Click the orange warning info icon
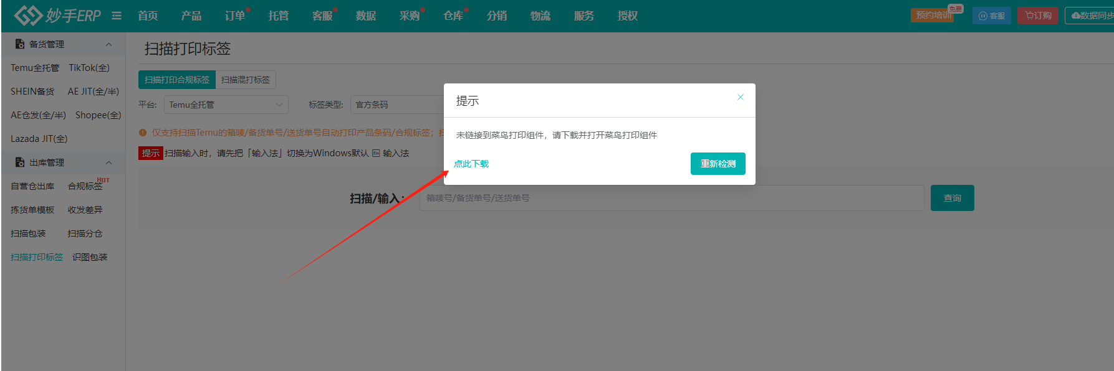 tap(143, 133)
